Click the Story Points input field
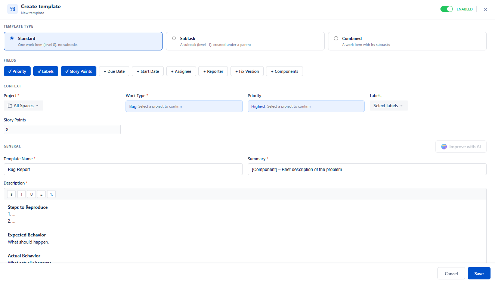The width and height of the screenshot is (495, 285). 62,130
